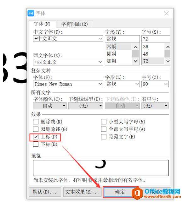Close the 字体 dialog with the X
This screenshot has width=183, height=202.
(167, 13)
